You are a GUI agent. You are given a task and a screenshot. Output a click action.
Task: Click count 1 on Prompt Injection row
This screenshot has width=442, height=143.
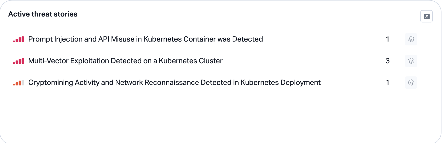pyautogui.click(x=388, y=39)
